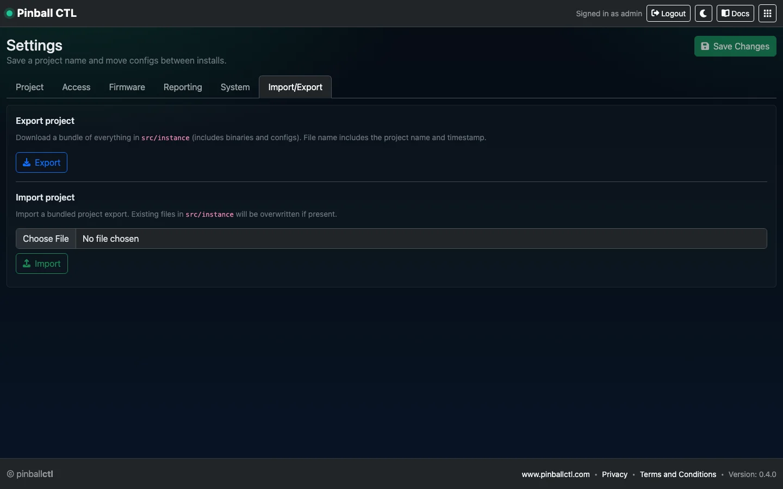Switch to the Project tab
Image resolution: width=783 pixels, height=489 pixels.
click(29, 87)
